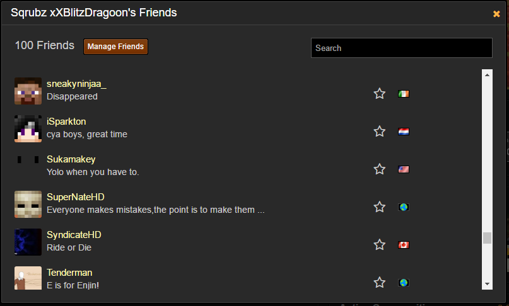Screen dimensions: 509x306
Task: Star Sukamakey as a favorite friend
Action: 379,169
